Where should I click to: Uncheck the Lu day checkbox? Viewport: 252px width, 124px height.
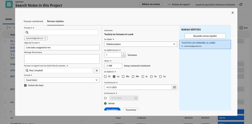[x=114, y=77]
